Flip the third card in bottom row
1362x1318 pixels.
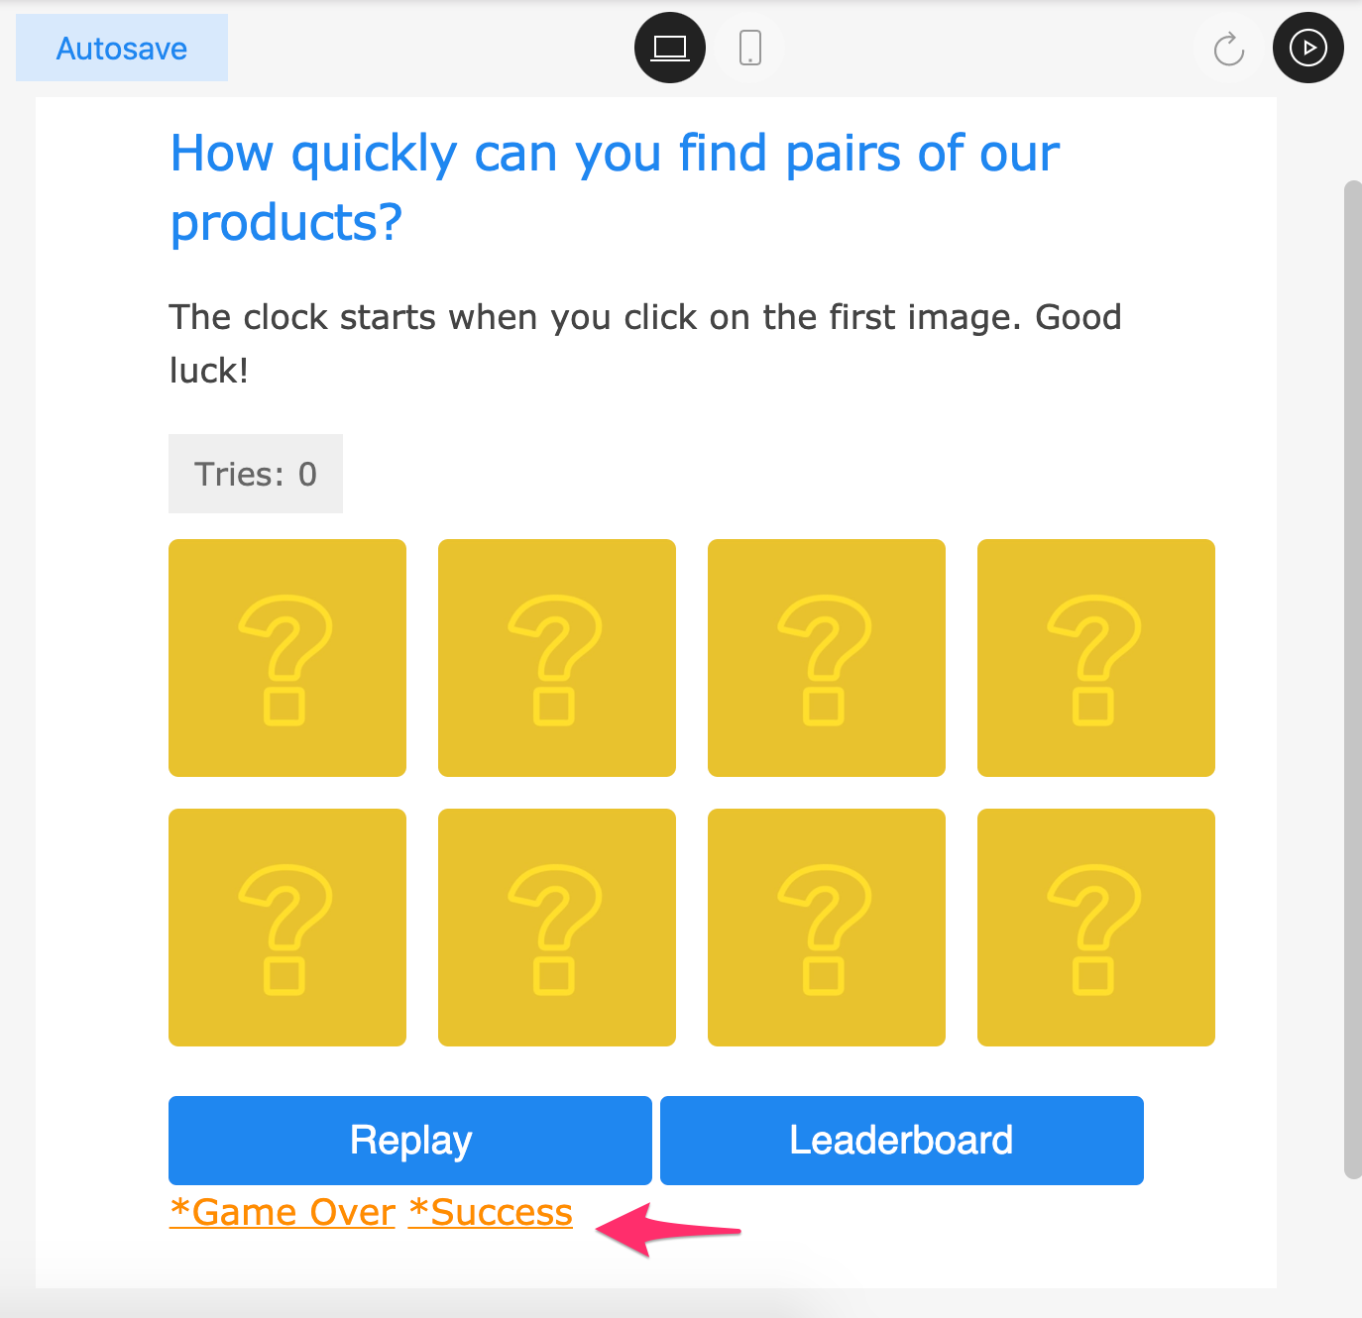[827, 928]
